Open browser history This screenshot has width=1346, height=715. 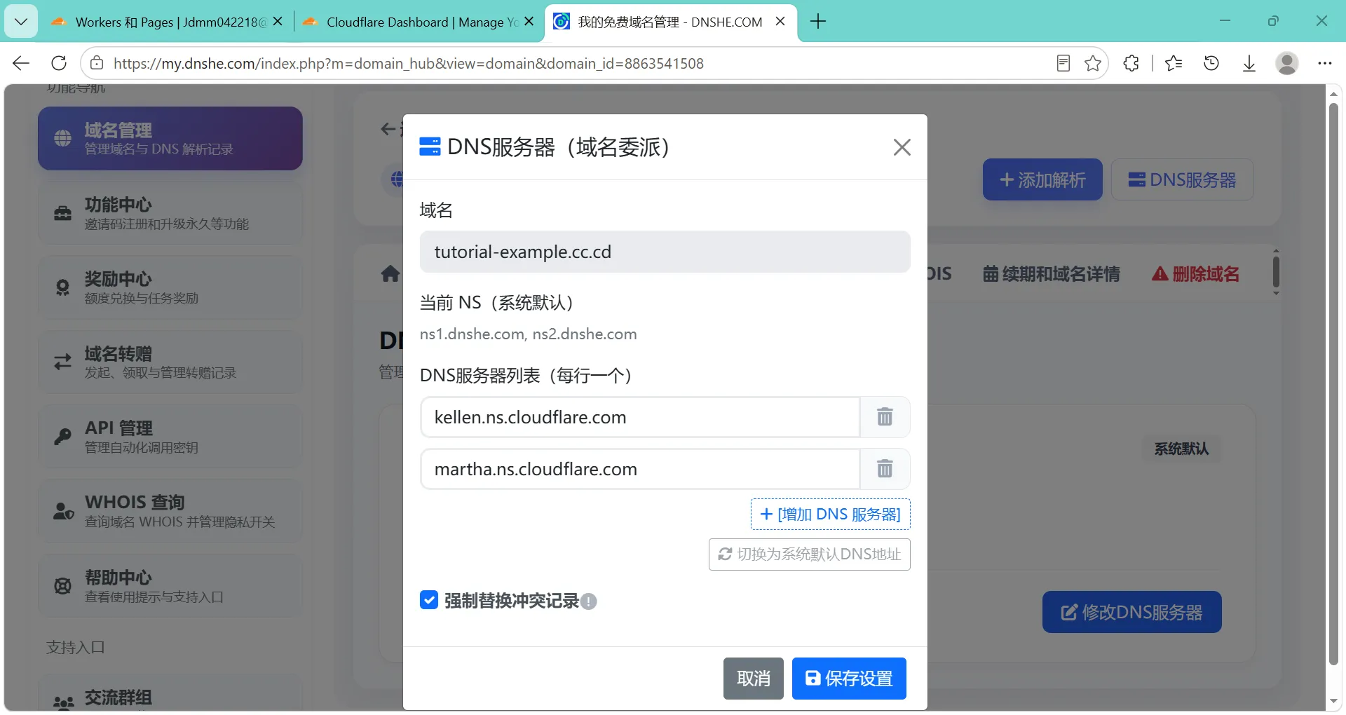pyautogui.click(x=1211, y=63)
